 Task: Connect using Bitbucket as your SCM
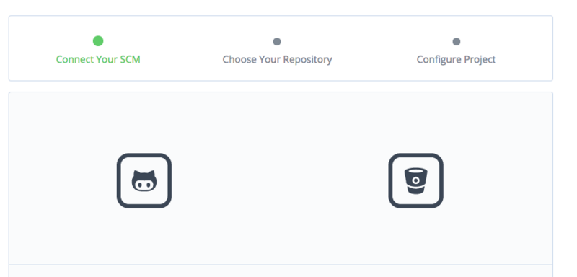point(416,180)
